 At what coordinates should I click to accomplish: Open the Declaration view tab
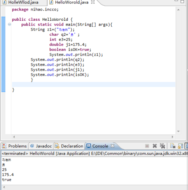pos(69,146)
